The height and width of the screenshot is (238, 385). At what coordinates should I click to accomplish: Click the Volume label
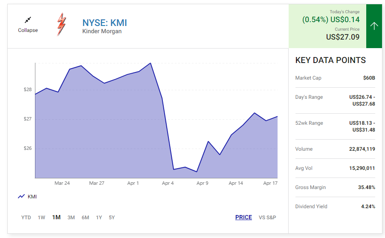304,149
